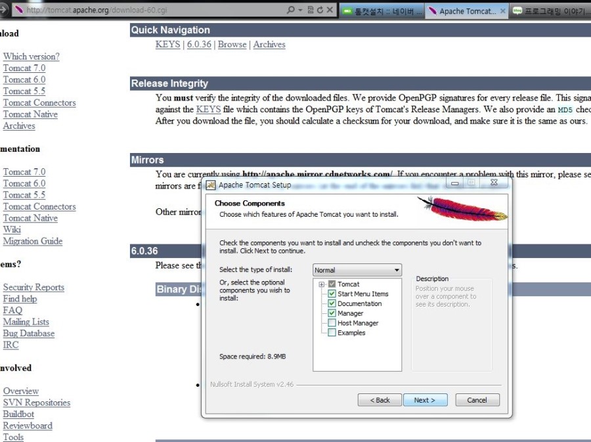The height and width of the screenshot is (442, 591).
Task: Uncheck the Manager component
Action: (x=332, y=313)
